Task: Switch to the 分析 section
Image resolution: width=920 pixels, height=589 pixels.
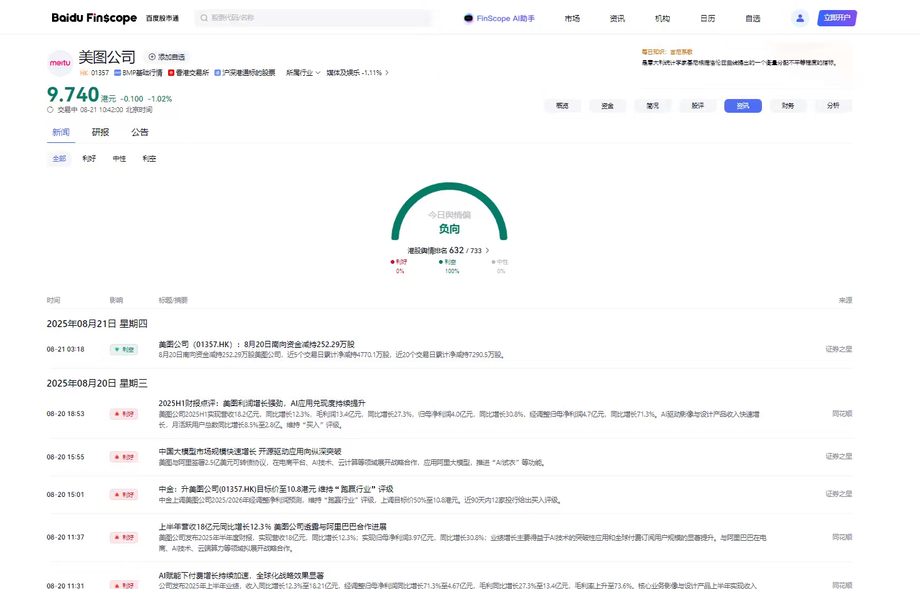Action: click(833, 106)
